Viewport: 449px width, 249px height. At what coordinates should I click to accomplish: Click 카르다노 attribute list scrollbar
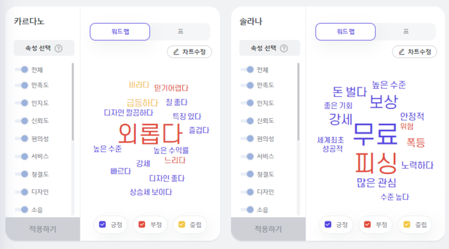(72, 102)
